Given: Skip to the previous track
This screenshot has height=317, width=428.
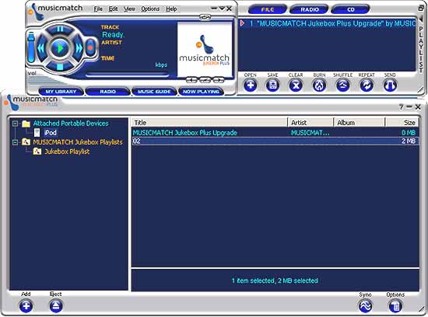Looking at the screenshot, I should click(x=41, y=48).
